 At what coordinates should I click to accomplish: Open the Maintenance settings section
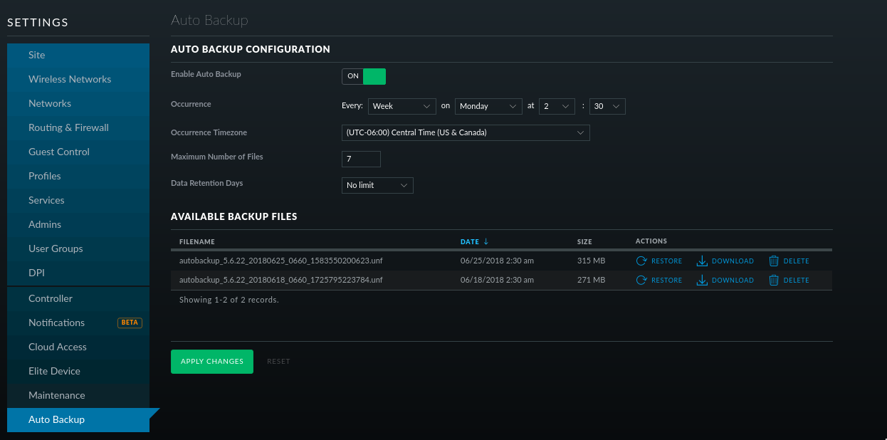[x=57, y=395]
